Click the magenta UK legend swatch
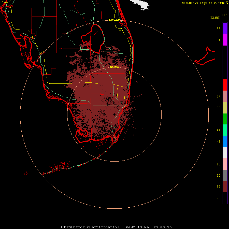The width and height of the screenshot is (229, 229). [x=225, y=40]
